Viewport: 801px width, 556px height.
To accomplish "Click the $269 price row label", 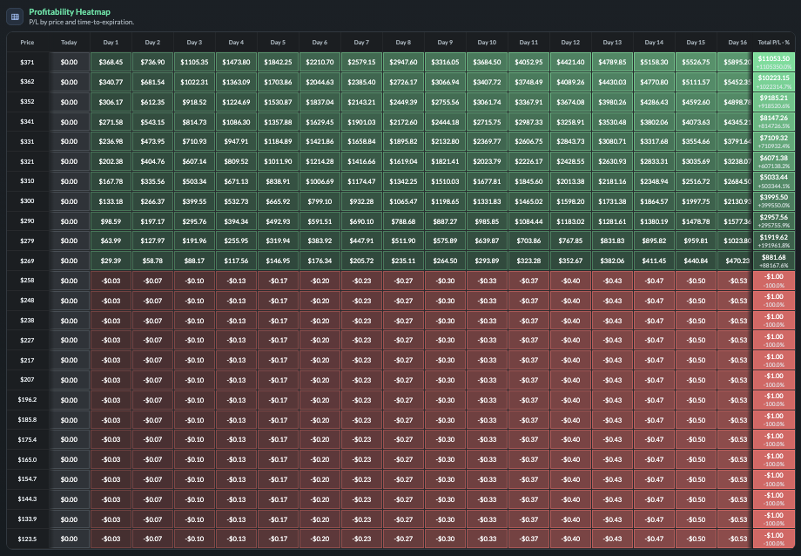I will (x=27, y=261).
